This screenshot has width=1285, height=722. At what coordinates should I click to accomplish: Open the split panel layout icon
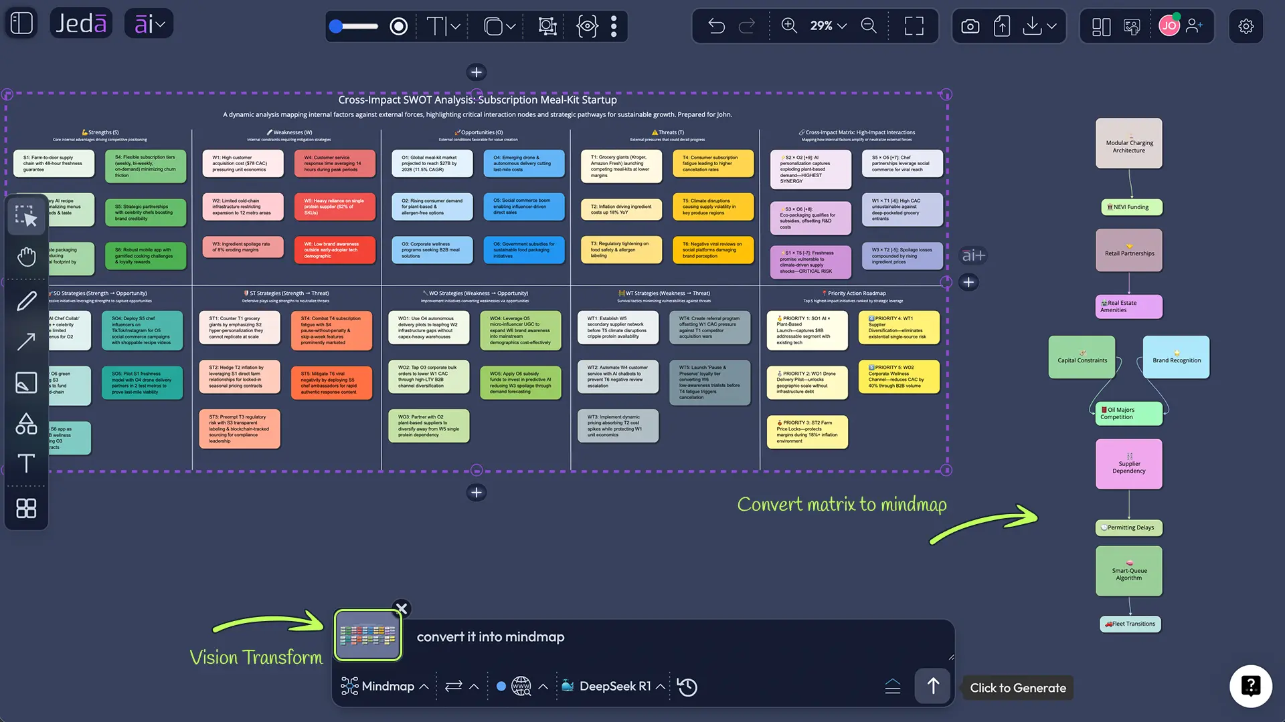(x=1101, y=26)
